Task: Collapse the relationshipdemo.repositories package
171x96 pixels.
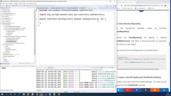Action: coord(3,37)
